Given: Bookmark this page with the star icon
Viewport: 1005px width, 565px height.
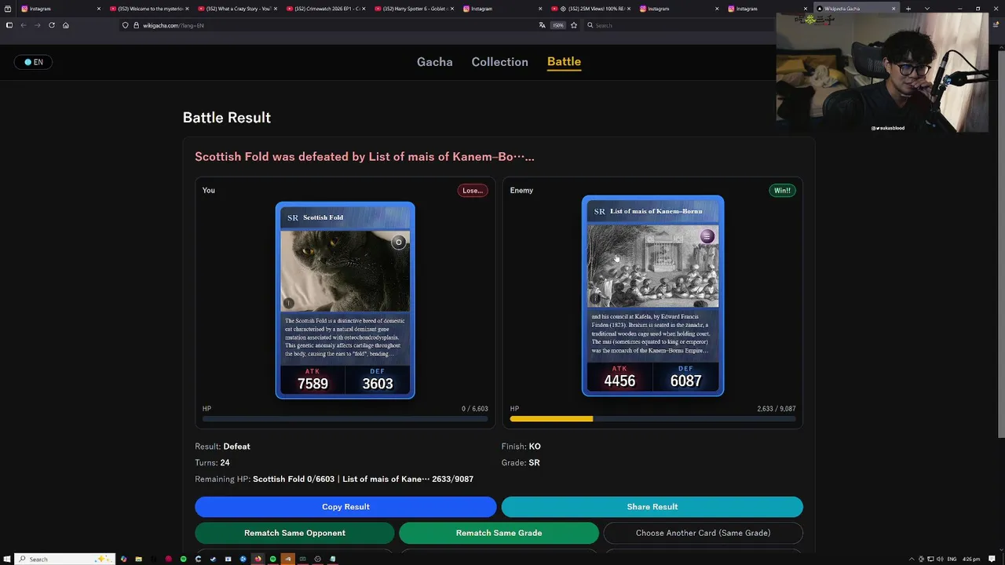Looking at the screenshot, I should 574,25.
